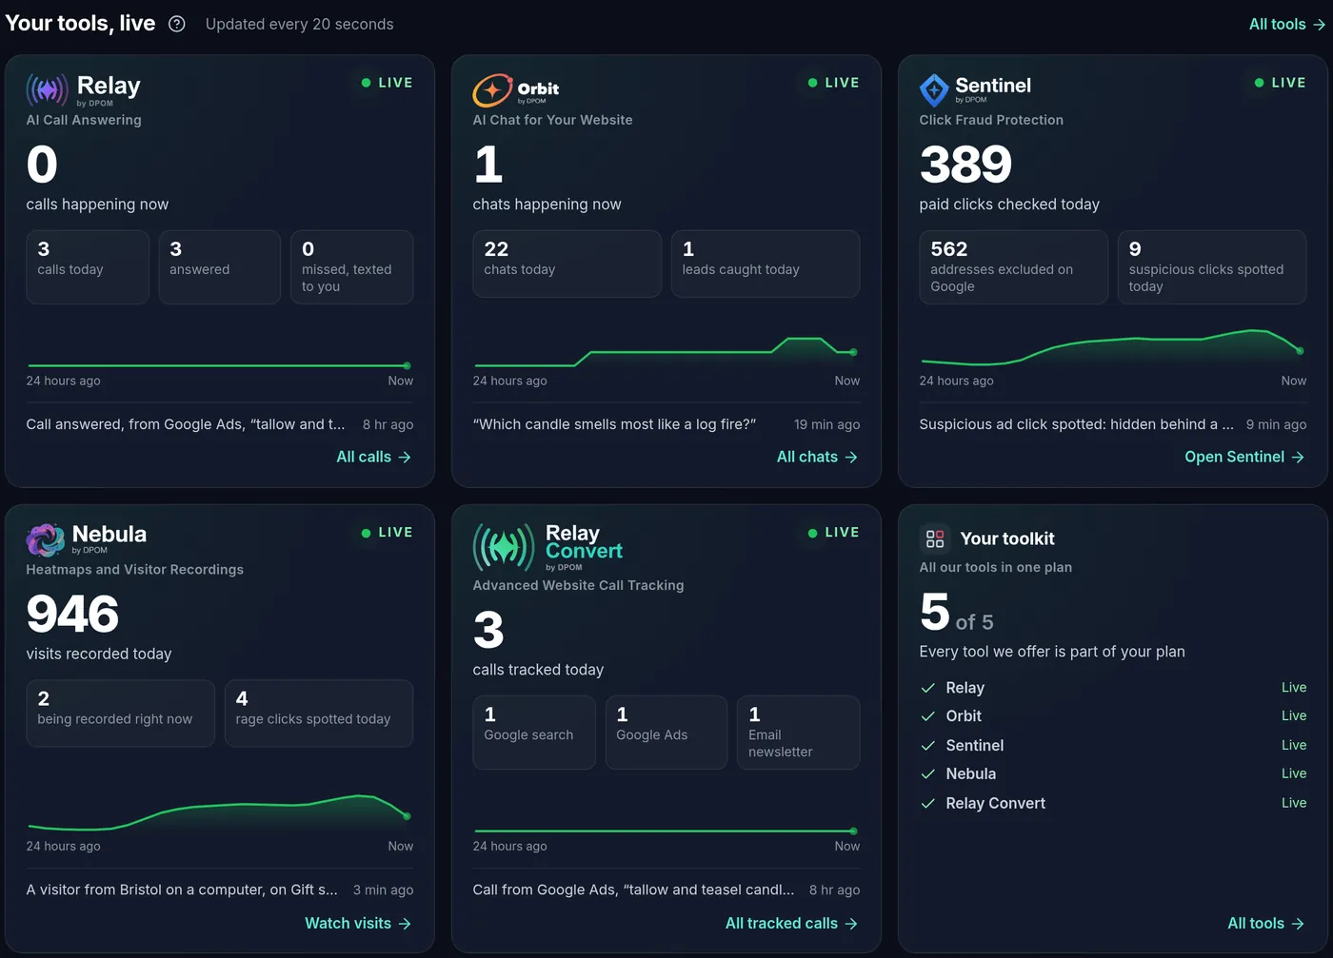This screenshot has width=1333, height=958.
Task: Click the Suspicious ad click spotted entry
Action: tap(1076, 424)
